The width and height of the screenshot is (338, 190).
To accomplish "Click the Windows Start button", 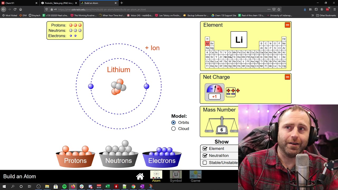I will (x=4, y=187).
